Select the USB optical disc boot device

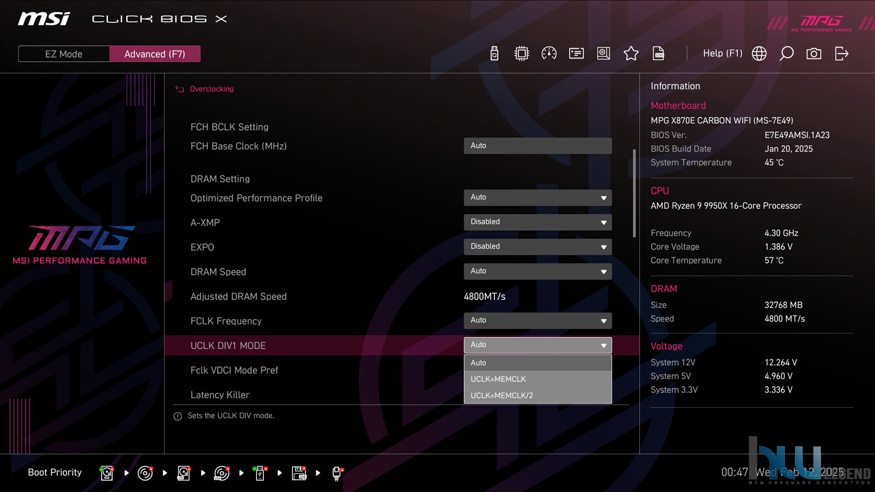click(x=222, y=473)
